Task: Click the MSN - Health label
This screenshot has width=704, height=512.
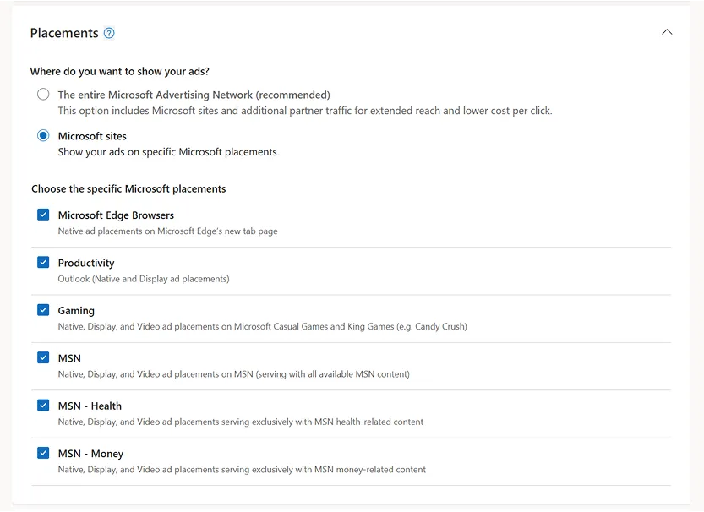Action: (90, 406)
